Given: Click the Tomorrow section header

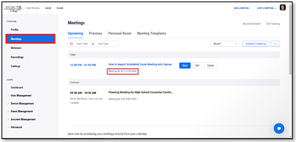Looking at the screenshot, I should pyautogui.click(x=174, y=82).
